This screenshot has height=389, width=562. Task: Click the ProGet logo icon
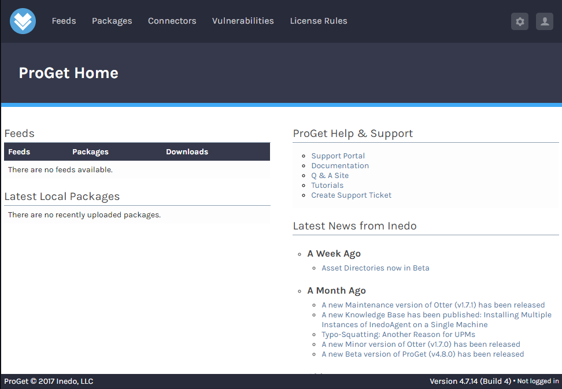(23, 21)
